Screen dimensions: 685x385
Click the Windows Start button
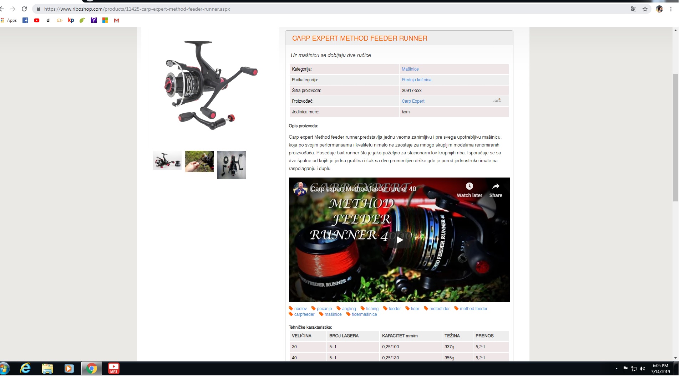[x=4, y=368]
